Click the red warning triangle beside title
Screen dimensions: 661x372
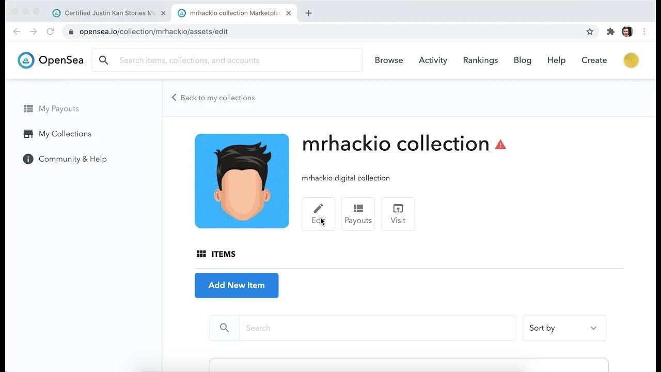pyautogui.click(x=500, y=144)
